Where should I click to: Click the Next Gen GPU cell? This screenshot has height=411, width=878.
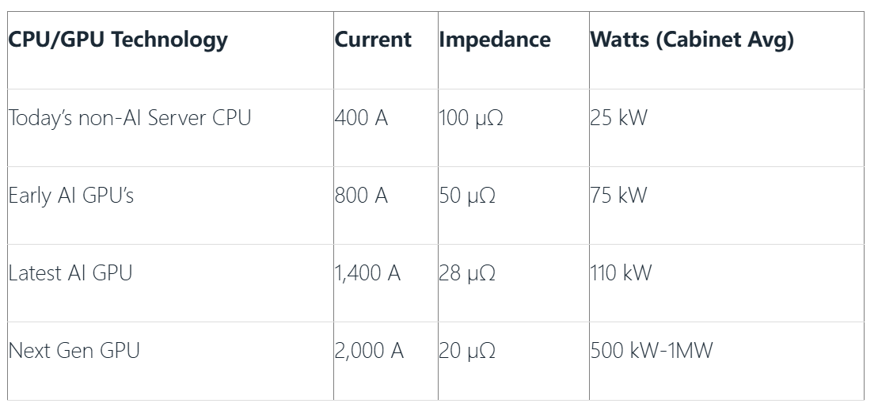click(74, 351)
